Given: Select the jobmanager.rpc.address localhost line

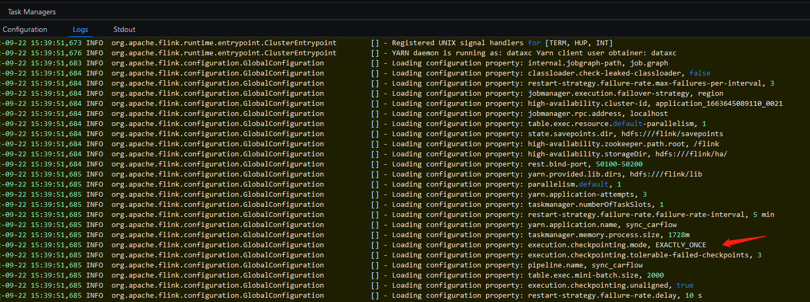Looking at the screenshot, I should [334, 114].
